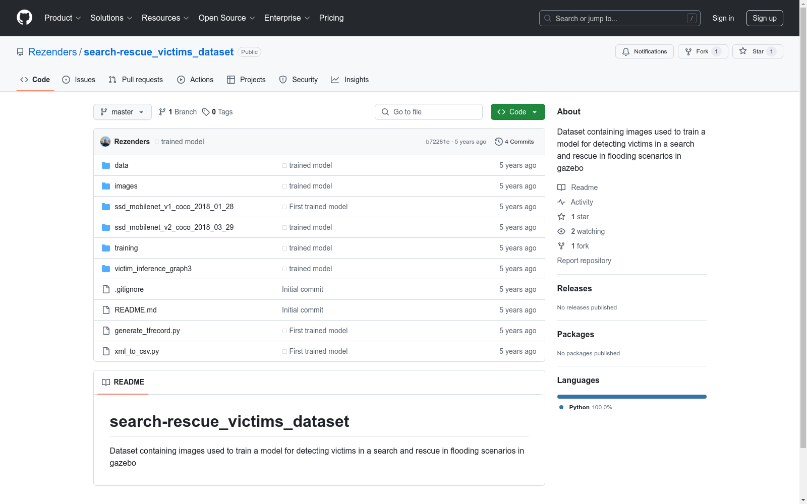Click the Report repository link
This screenshot has width=807, height=504.
(x=584, y=261)
